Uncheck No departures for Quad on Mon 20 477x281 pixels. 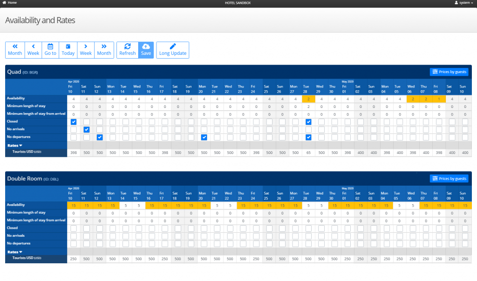click(x=204, y=137)
